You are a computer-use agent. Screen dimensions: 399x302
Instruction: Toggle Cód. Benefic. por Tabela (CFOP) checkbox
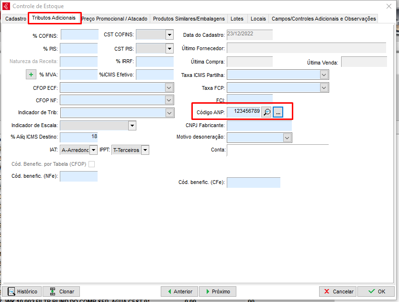click(x=92, y=164)
